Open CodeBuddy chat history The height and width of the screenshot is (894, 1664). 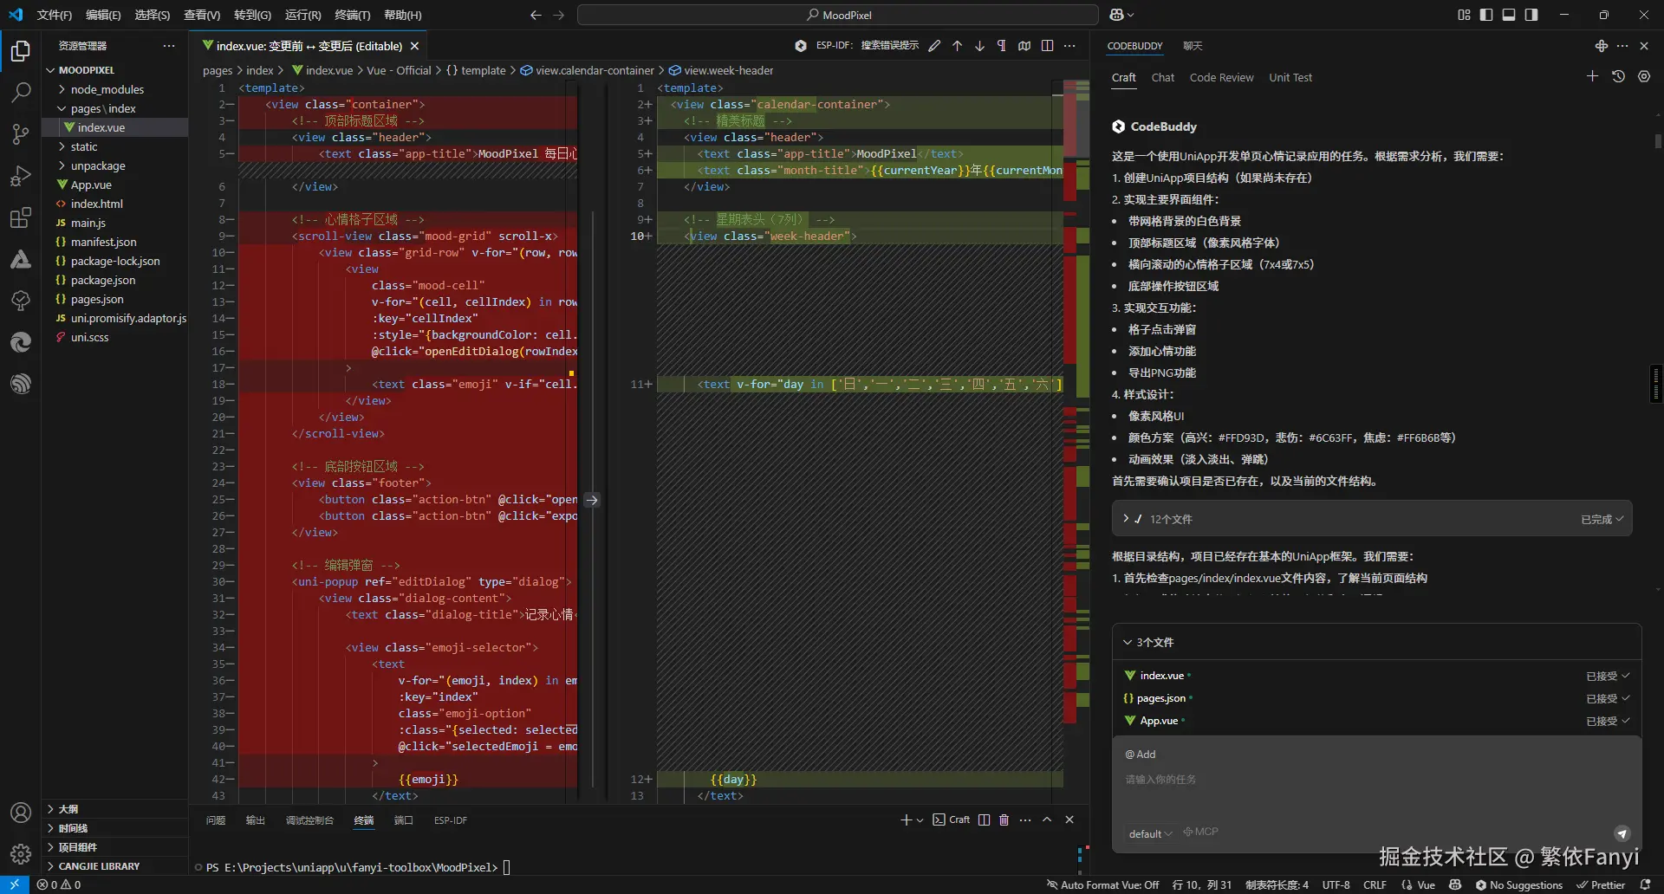tap(1618, 77)
